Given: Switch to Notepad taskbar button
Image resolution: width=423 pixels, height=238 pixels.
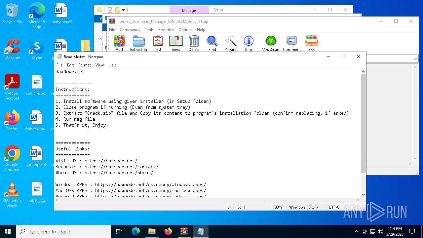Looking at the screenshot, I should point(200,231).
